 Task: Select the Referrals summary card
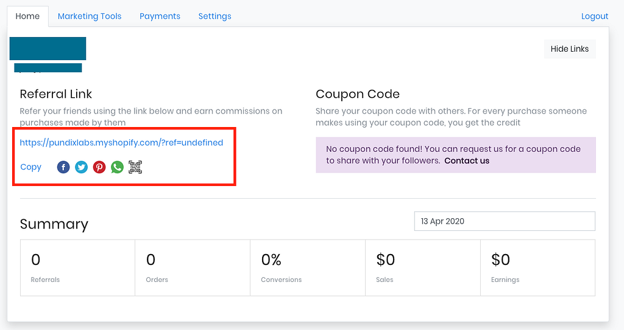[x=77, y=267]
